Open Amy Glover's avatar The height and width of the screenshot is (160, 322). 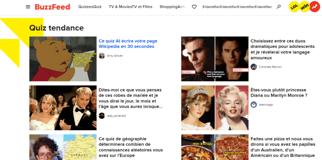click(x=102, y=56)
